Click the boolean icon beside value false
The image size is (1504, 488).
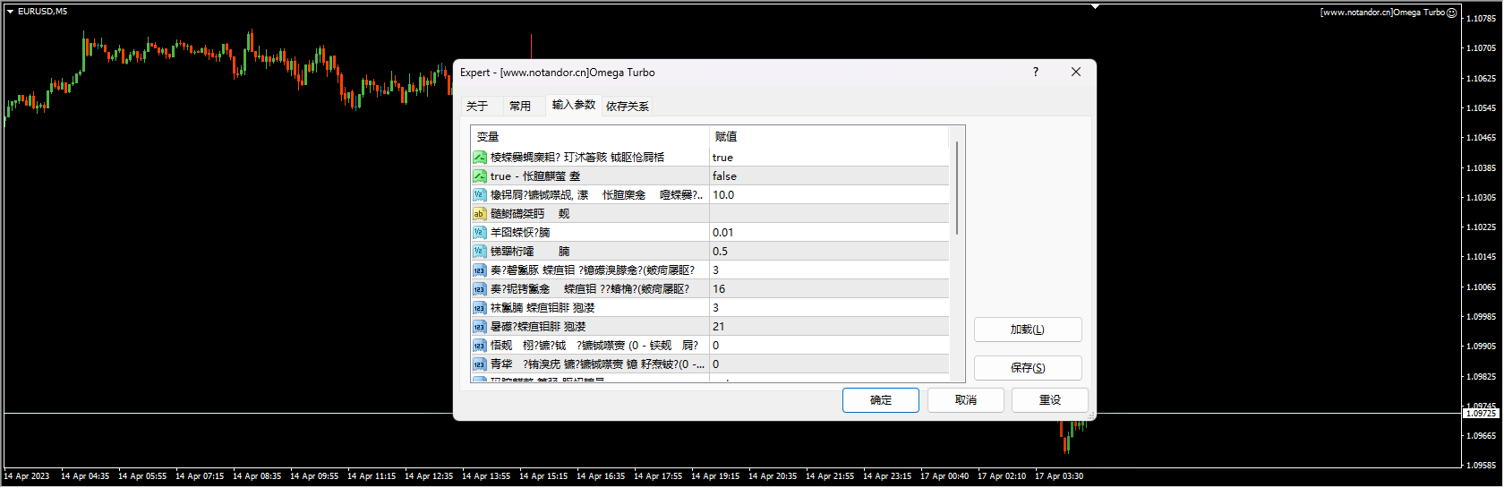[480, 176]
